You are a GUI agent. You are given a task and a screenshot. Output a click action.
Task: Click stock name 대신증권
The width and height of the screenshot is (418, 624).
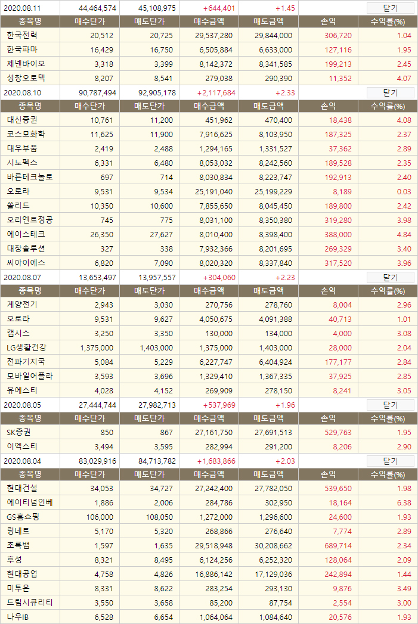coord(22,120)
